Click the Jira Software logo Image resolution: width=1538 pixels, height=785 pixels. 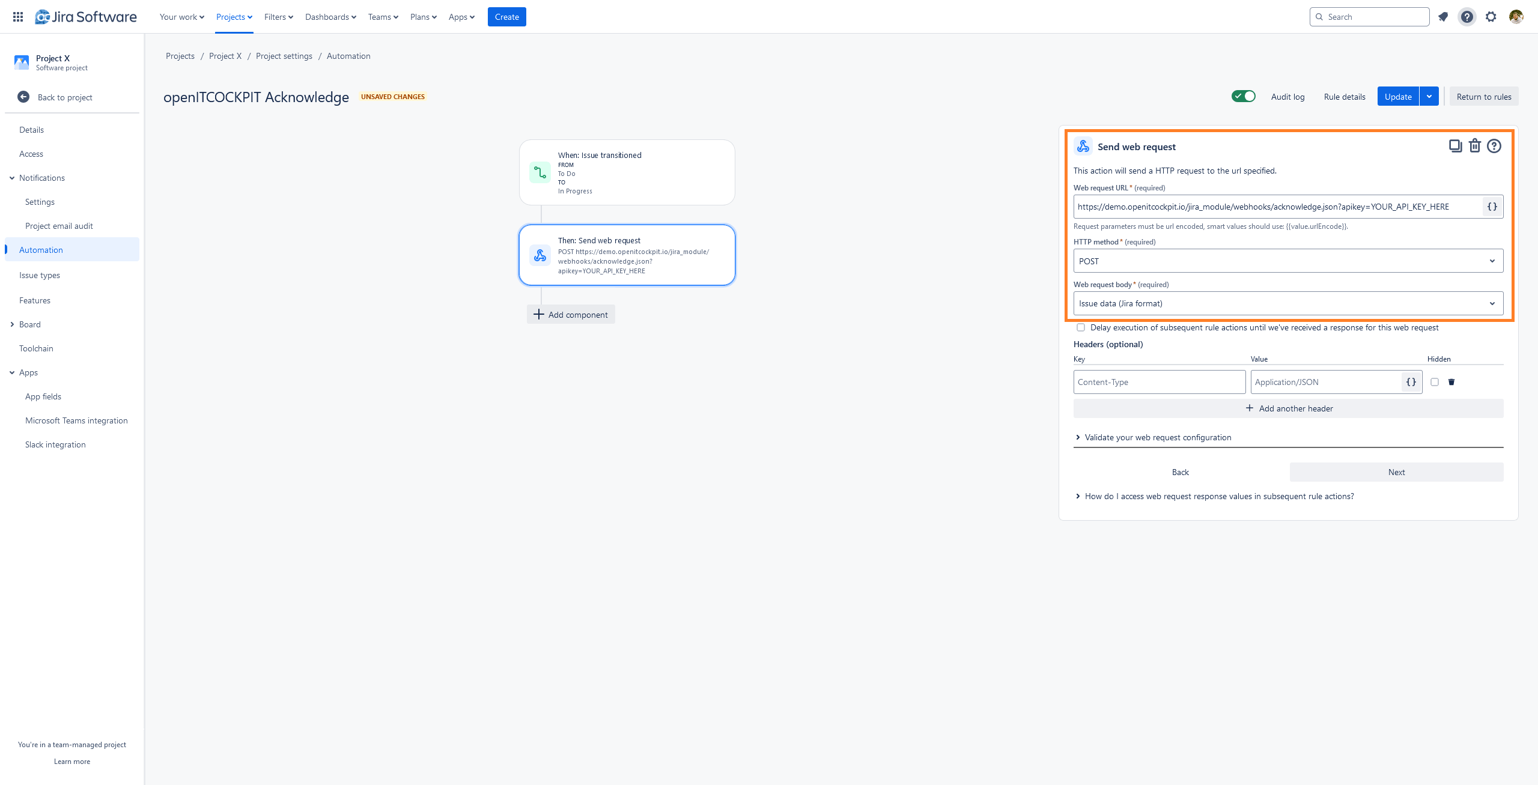86,17
